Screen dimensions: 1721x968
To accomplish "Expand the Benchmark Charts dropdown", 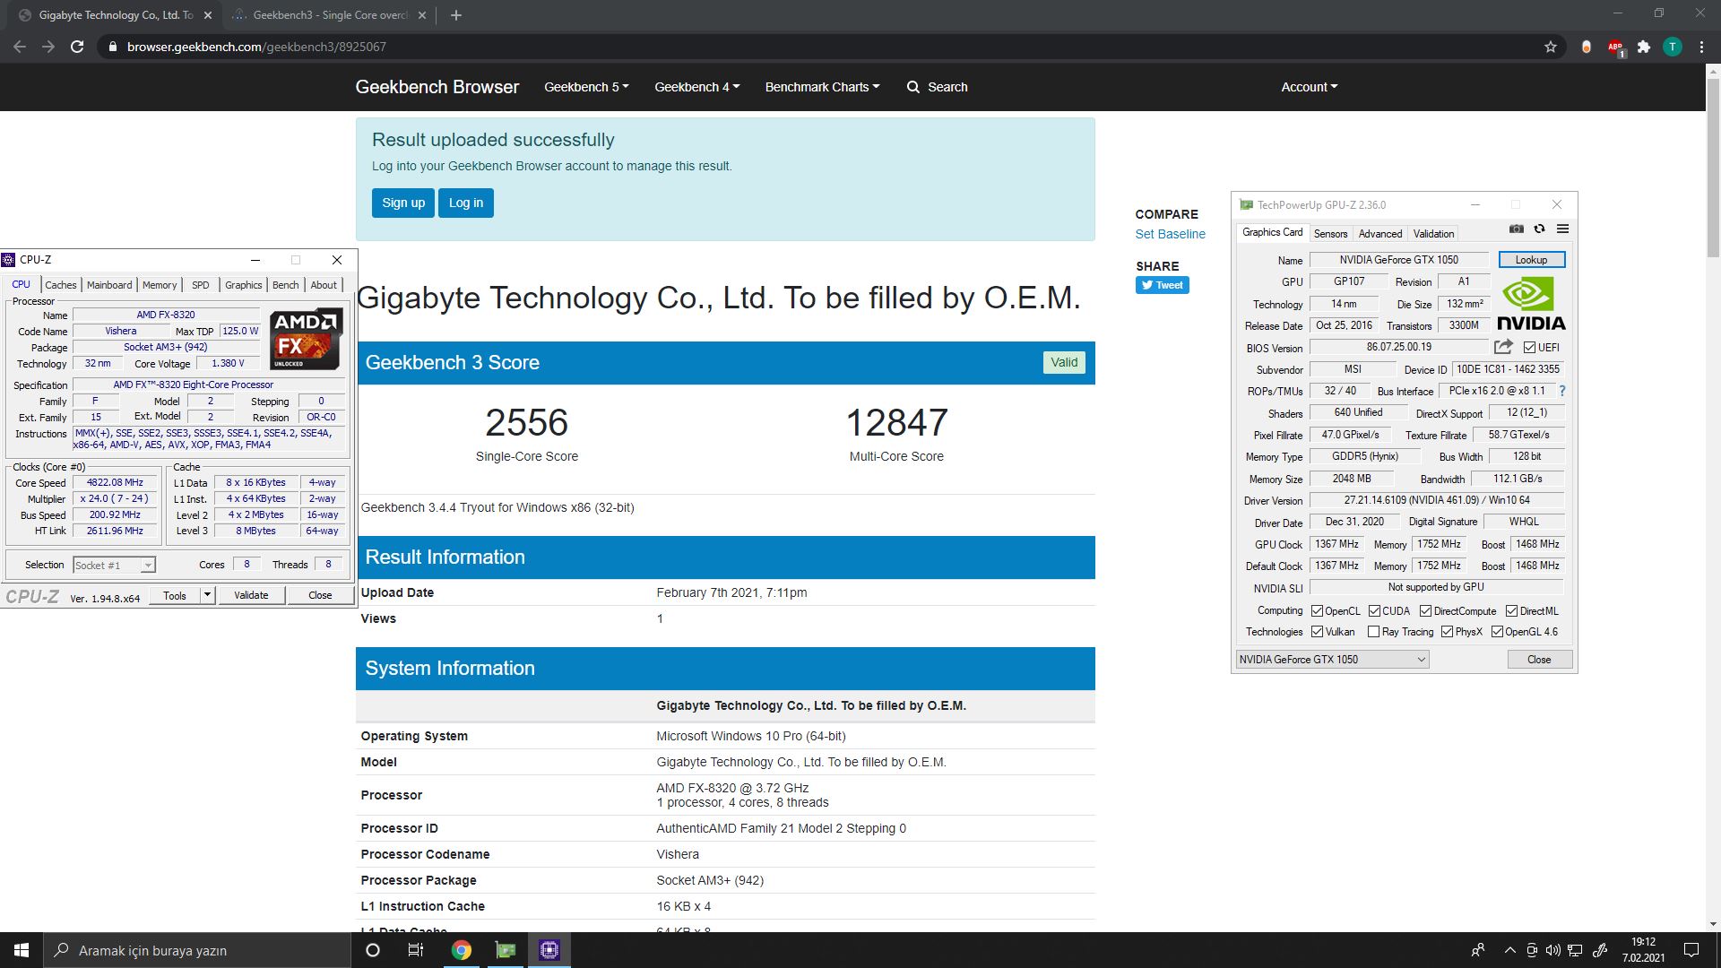I will pos(822,87).
